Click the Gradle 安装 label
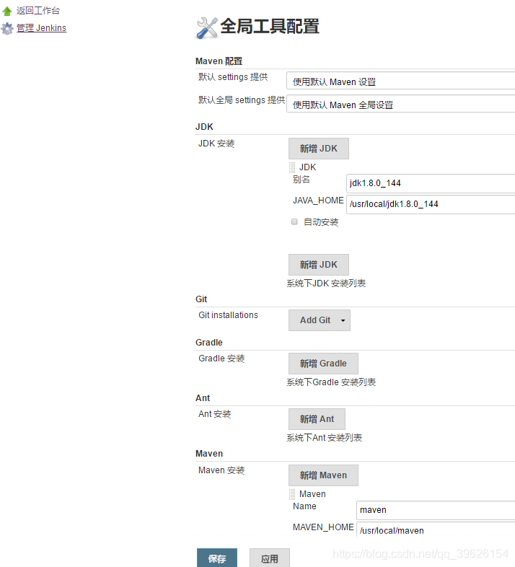The image size is (515, 567). pyautogui.click(x=221, y=359)
